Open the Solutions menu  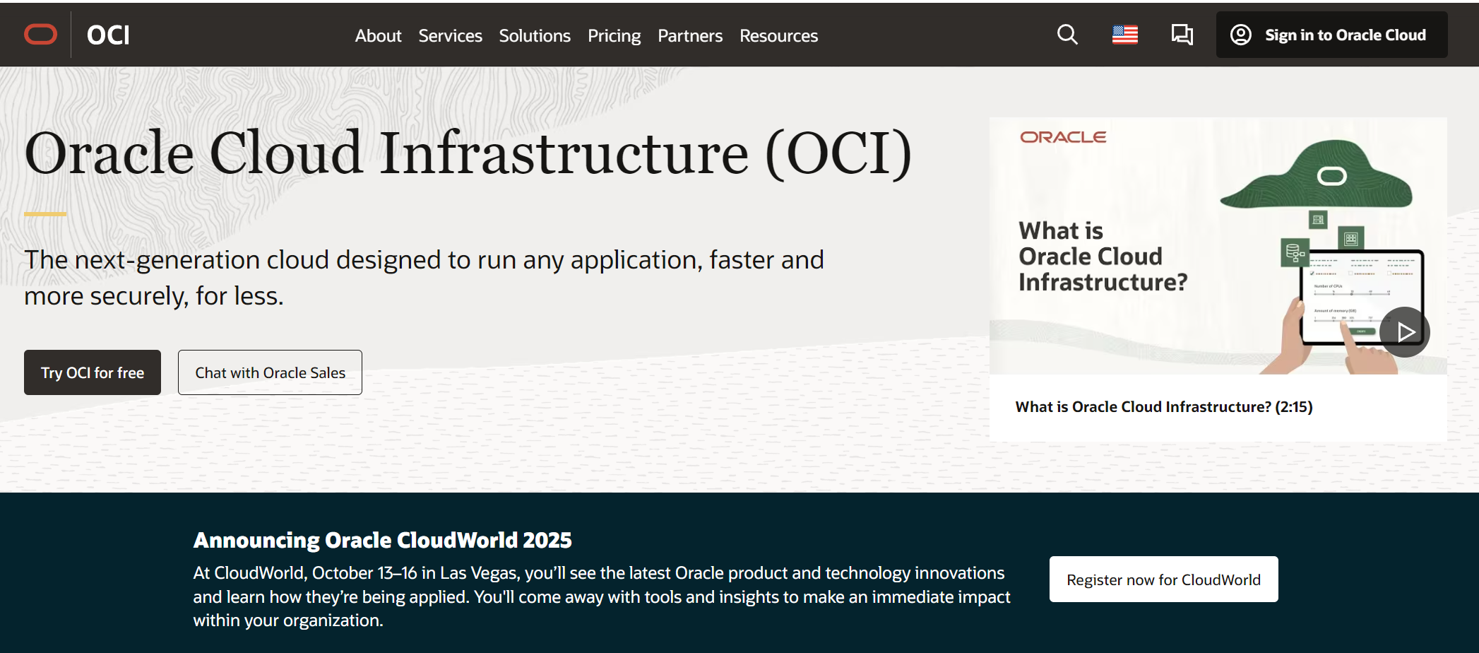pos(535,35)
